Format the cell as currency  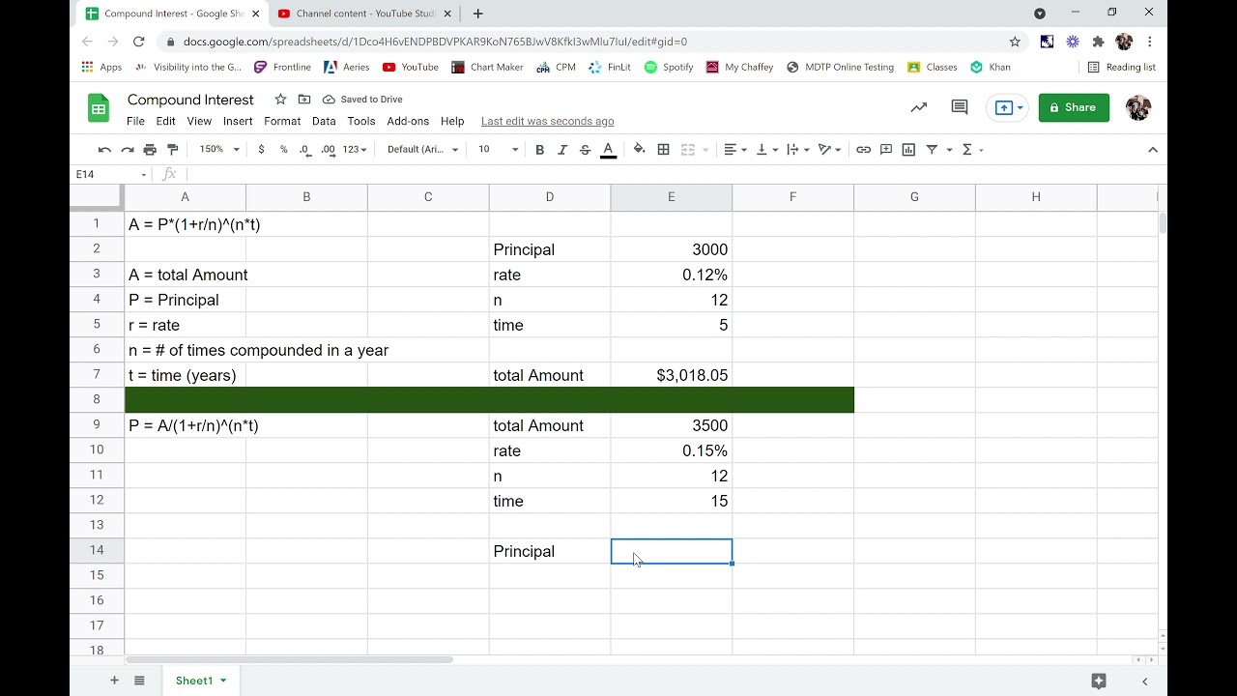[x=261, y=149]
